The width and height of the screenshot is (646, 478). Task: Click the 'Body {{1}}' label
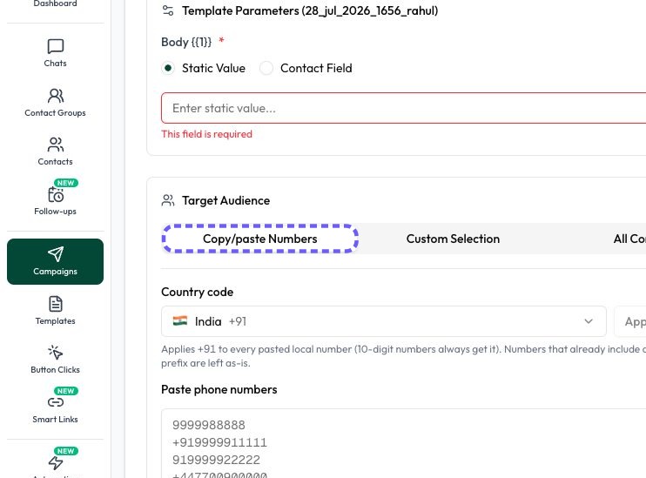pyautogui.click(x=186, y=42)
